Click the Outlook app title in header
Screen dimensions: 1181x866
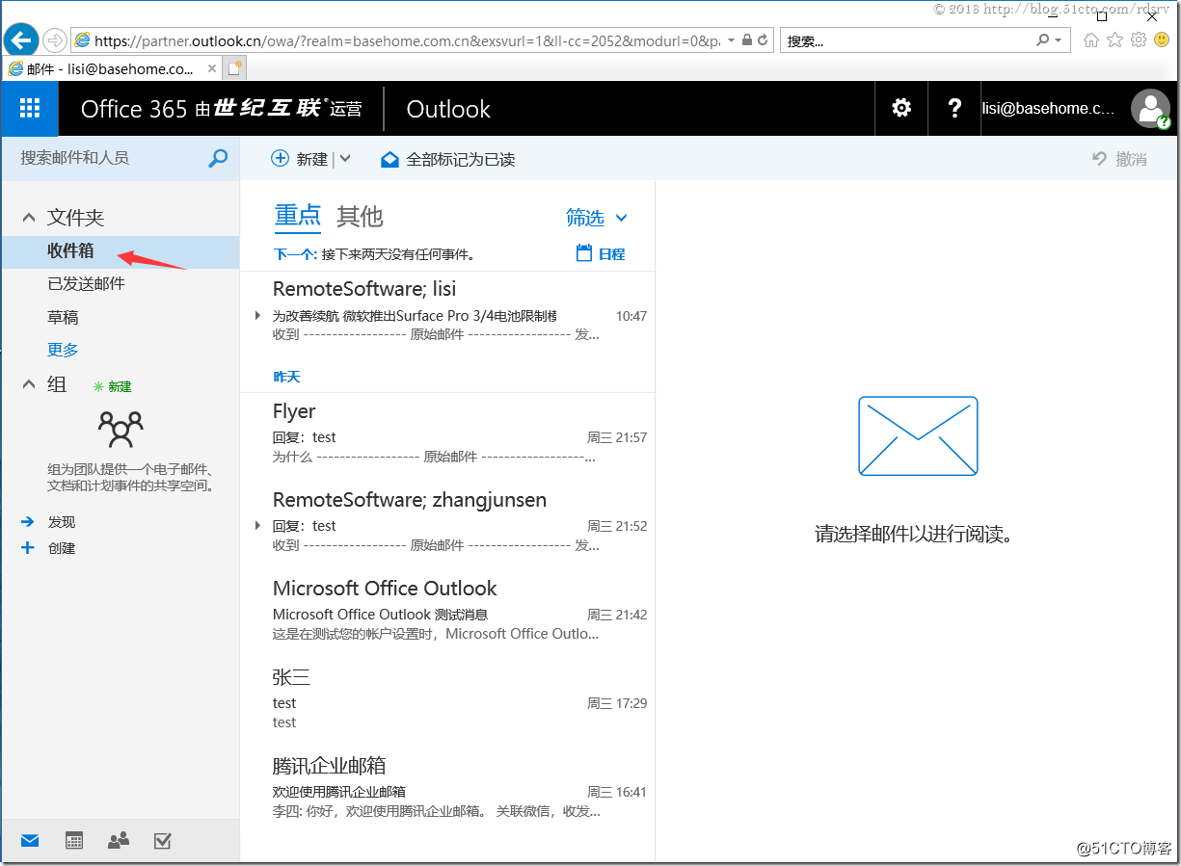point(448,109)
